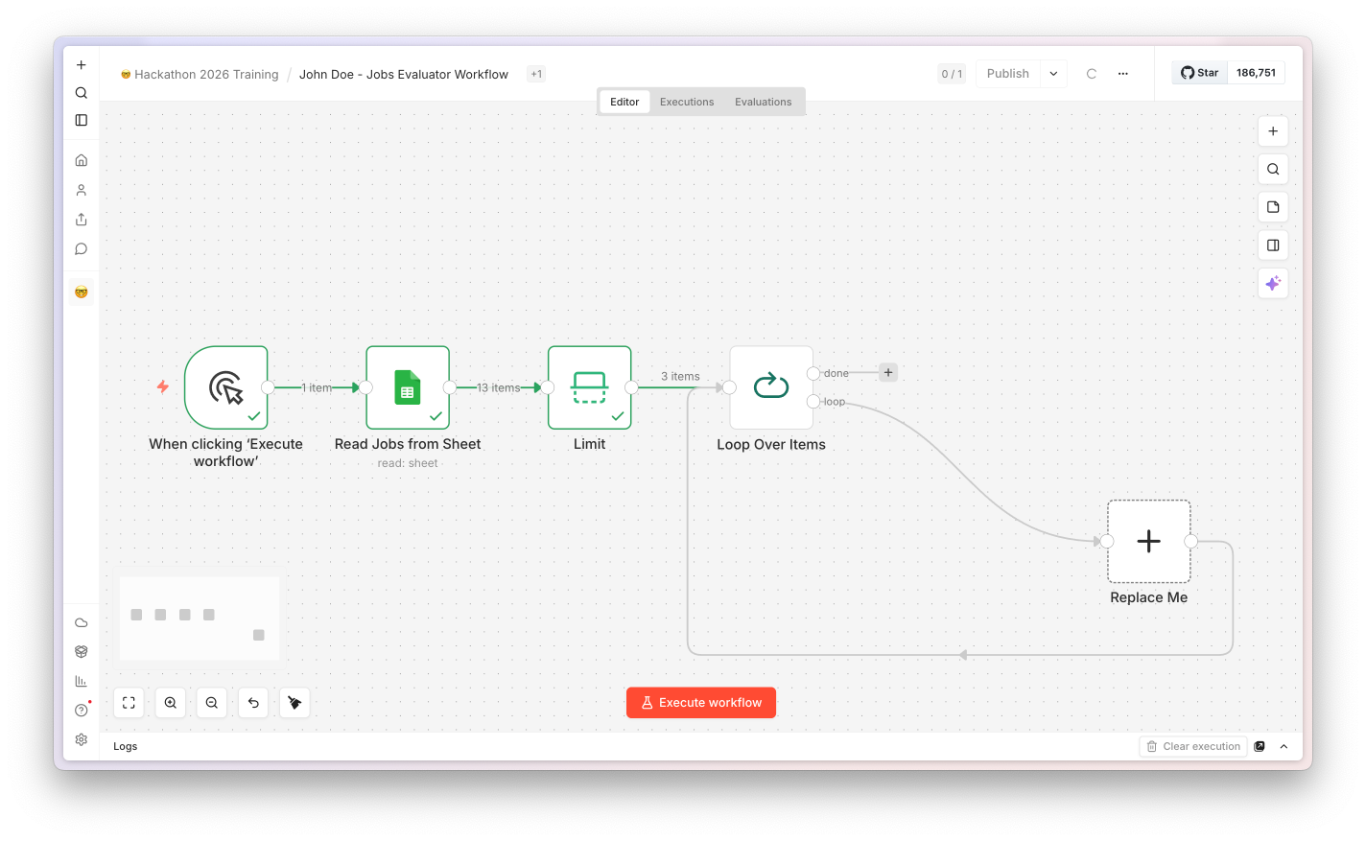Toggle the left sidebar panel icon
1366x841 pixels.
82,120
